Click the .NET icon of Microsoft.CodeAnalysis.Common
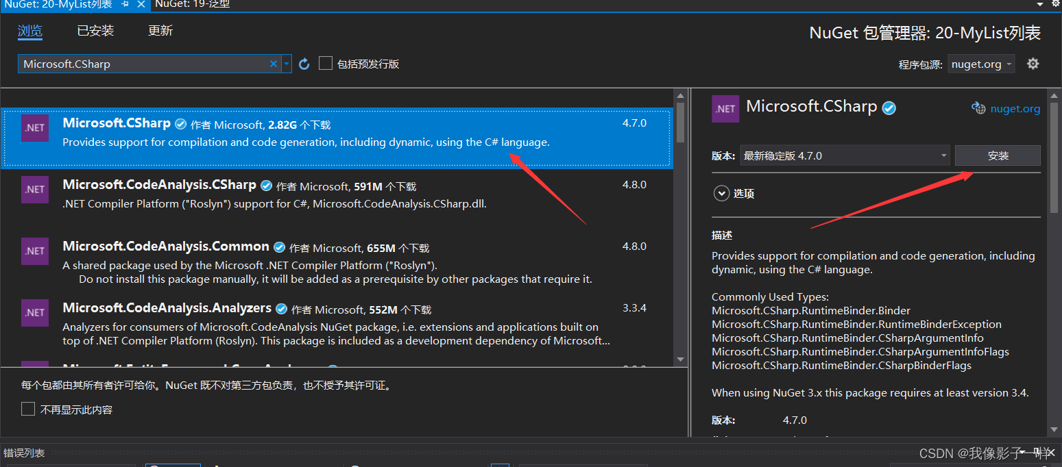This screenshot has height=467, width=1062. [x=35, y=251]
